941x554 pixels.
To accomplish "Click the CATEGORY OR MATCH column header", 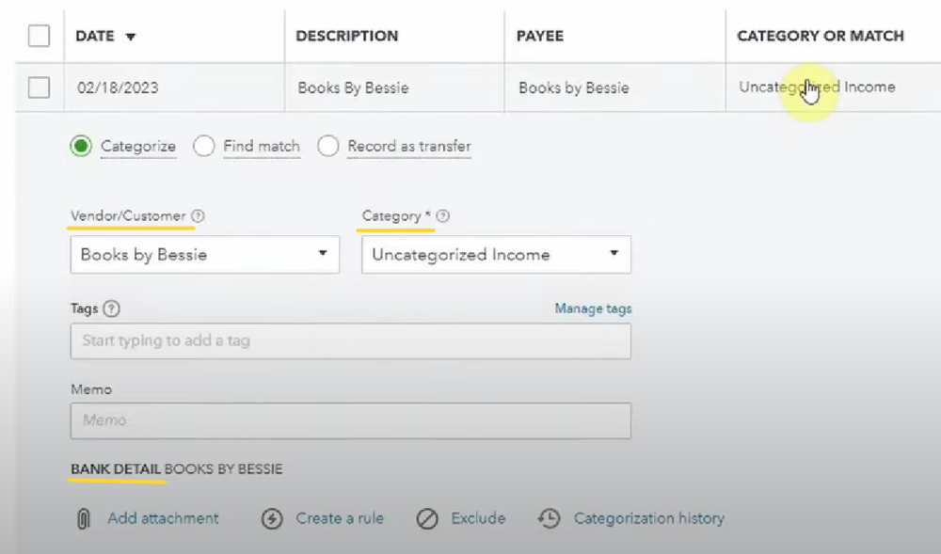I will pyautogui.click(x=821, y=36).
